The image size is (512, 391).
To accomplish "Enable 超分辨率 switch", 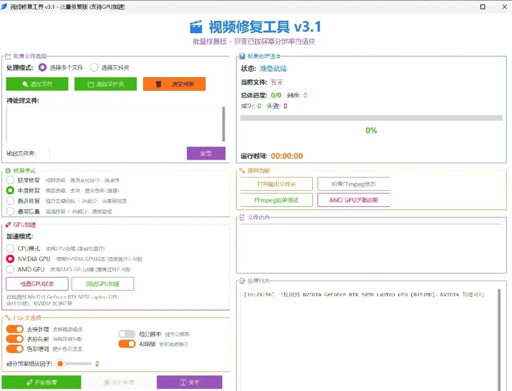I will point(127,334).
